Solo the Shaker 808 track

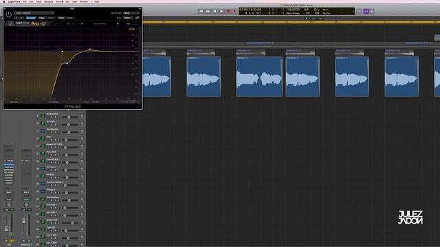[55, 223]
